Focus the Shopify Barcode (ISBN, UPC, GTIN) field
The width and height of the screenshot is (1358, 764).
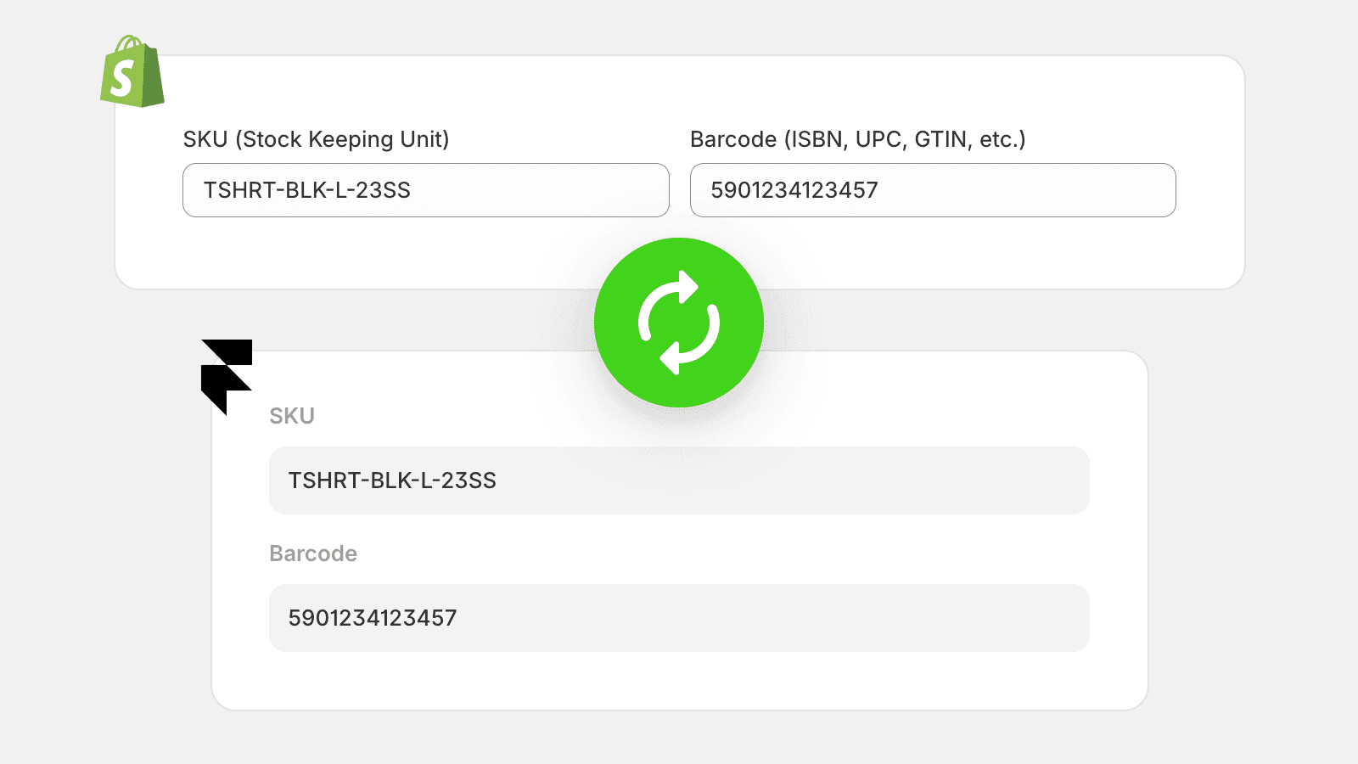[933, 190]
